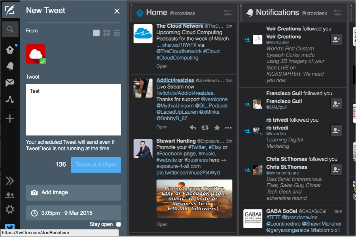Click the Twitter bird logo at bottom
The height and width of the screenshot is (237, 356).
10,227
